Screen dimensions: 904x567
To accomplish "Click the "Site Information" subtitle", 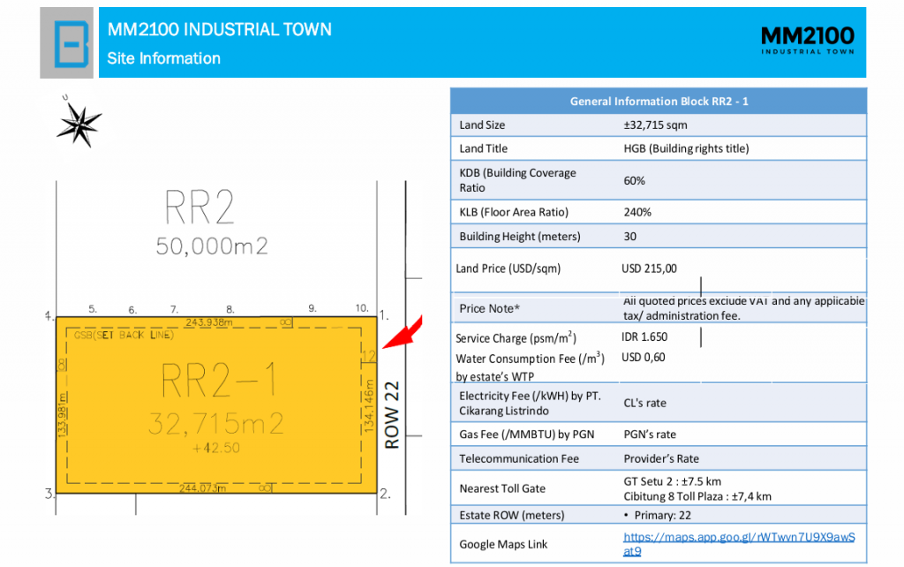I will pyautogui.click(x=163, y=58).
